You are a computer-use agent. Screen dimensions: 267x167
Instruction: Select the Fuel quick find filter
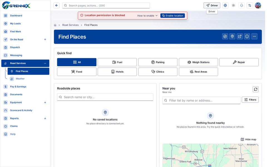tap(117, 62)
